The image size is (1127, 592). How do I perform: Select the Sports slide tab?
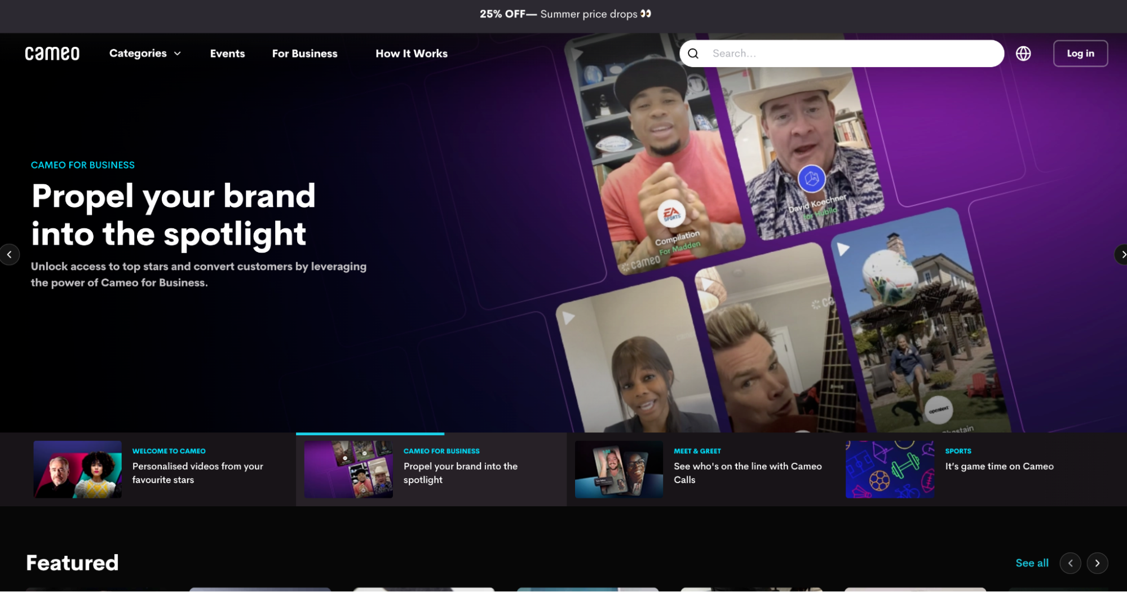click(973, 469)
